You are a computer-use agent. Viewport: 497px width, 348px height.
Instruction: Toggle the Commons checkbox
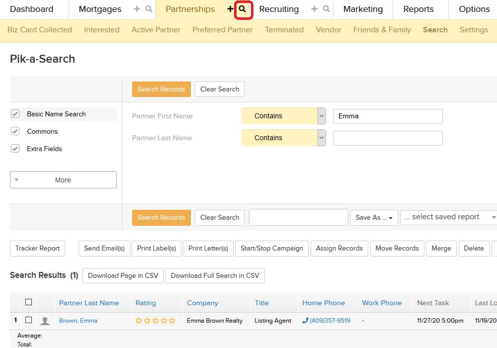tap(15, 131)
